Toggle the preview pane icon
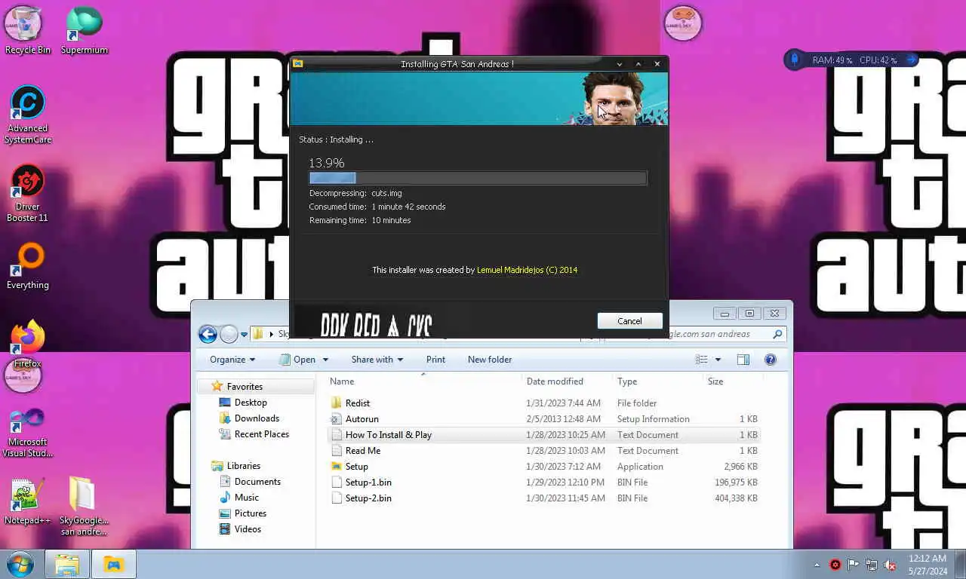 click(743, 360)
